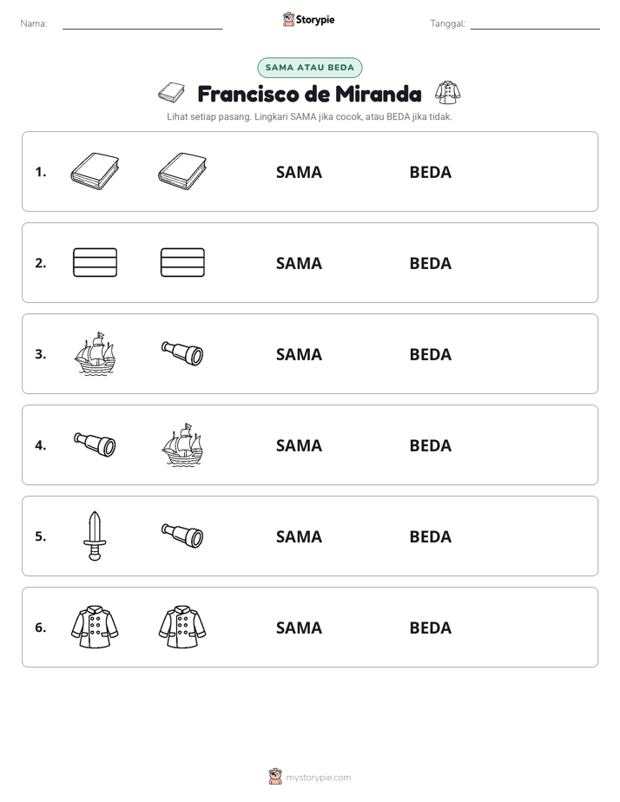The height and width of the screenshot is (802, 620).
Task: Click the Storypie bear logo at top
Action: pyautogui.click(x=288, y=19)
